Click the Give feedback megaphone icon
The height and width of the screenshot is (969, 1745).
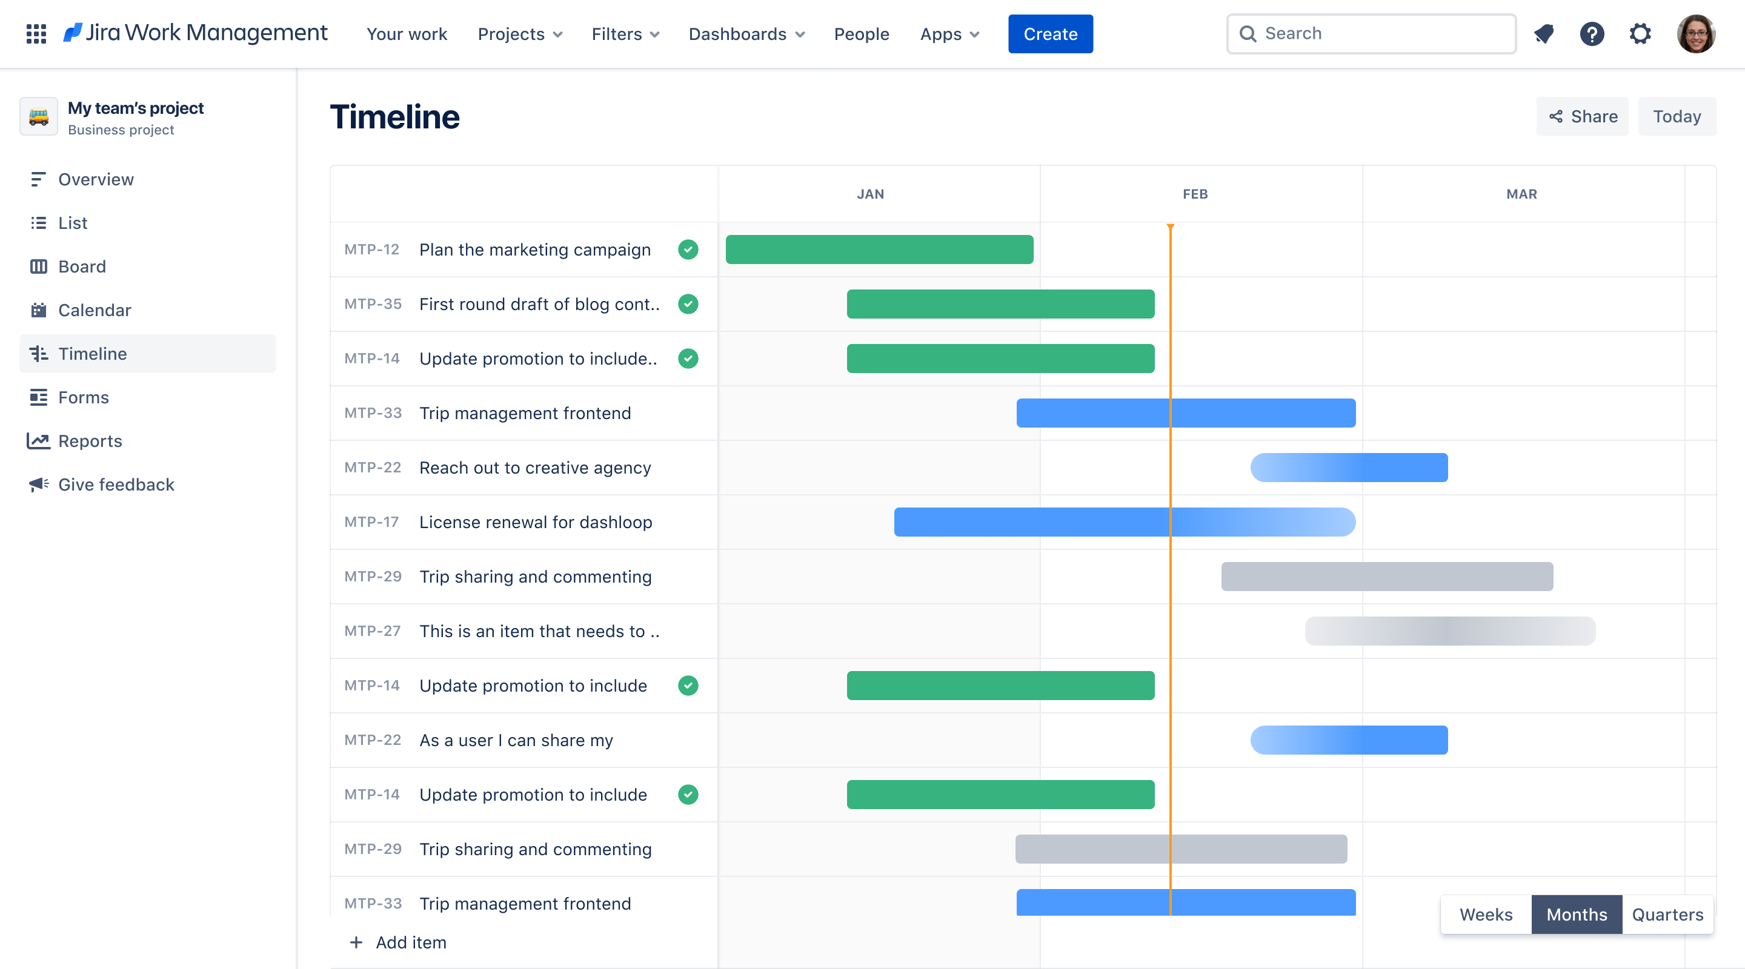point(39,484)
